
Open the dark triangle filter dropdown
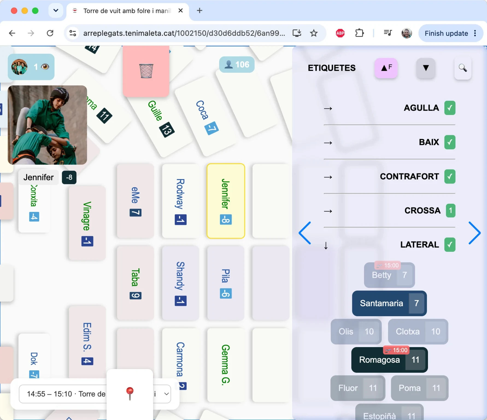click(x=426, y=68)
